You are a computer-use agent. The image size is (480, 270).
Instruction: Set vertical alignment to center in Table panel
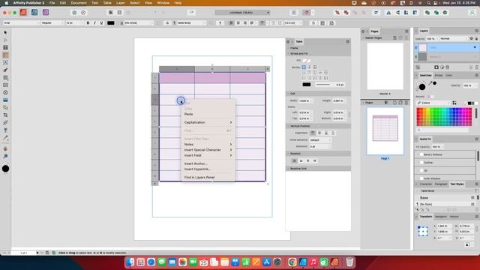tap(319, 133)
